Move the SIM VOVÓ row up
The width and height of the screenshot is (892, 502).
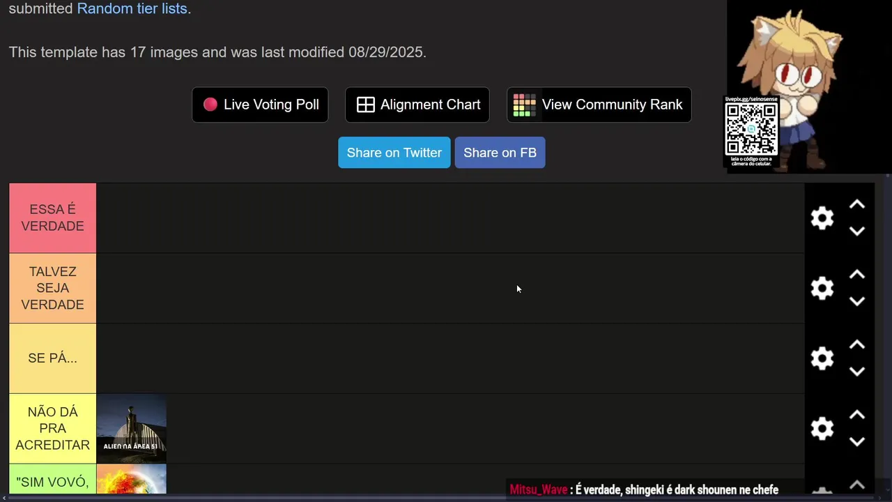(x=857, y=485)
